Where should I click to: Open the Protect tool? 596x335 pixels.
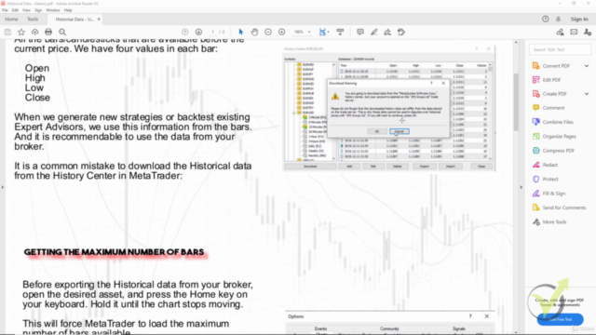coord(550,179)
